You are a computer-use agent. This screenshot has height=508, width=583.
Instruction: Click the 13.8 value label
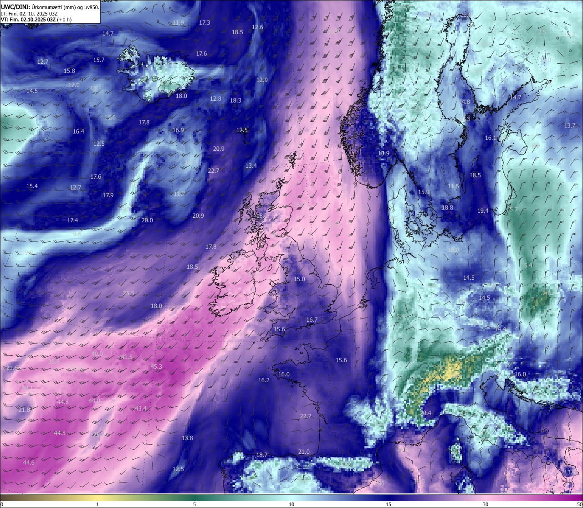[x=187, y=437]
